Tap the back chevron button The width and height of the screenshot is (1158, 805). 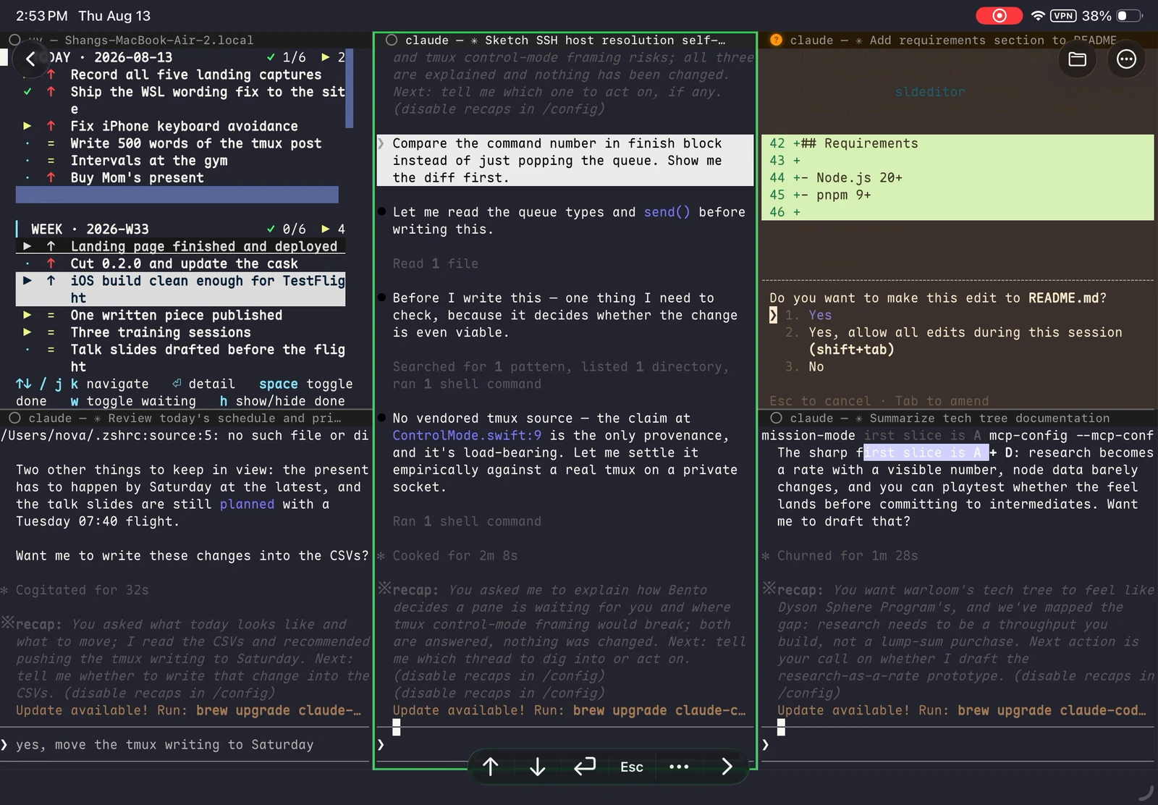coord(30,59)
